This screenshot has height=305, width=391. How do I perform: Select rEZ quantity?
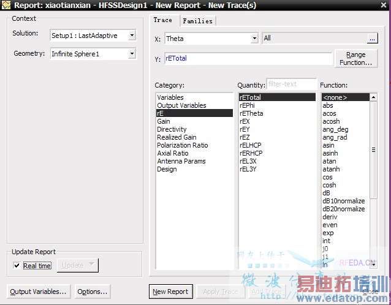click(x=277, y=137)
